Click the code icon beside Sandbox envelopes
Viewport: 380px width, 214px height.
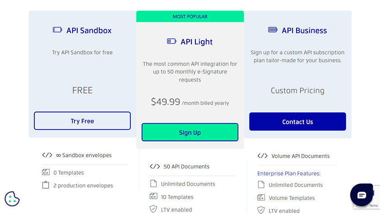coord(47,155)
